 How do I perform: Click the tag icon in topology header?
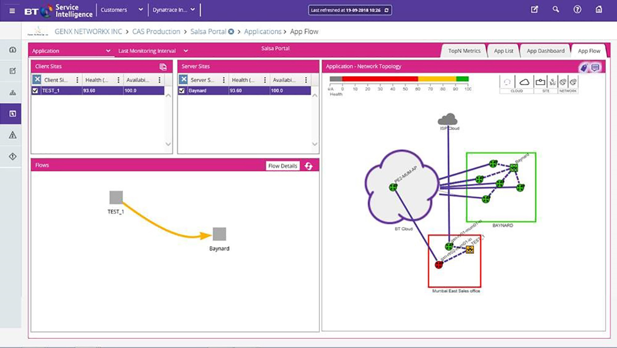(583, 68)
